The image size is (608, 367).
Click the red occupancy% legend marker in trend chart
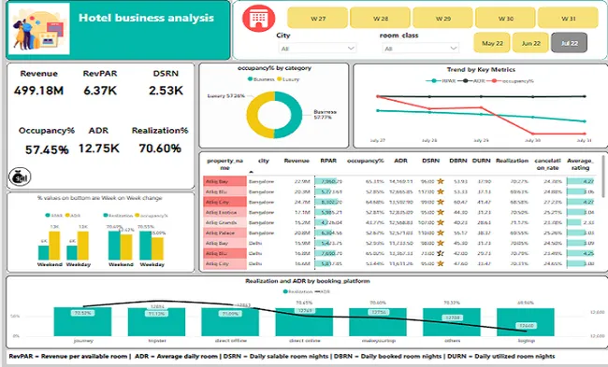click(495, 81)
